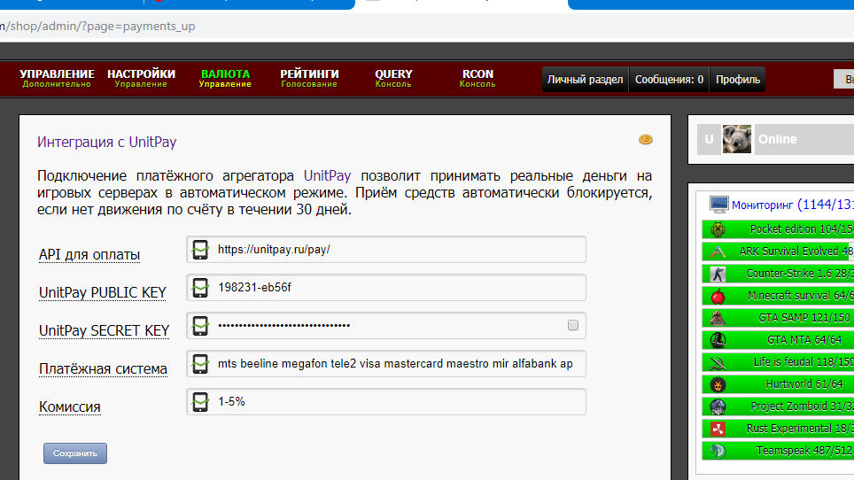Click the browser address bar URL
The height and width of the screenshot is (480, 854).
point(98,26)
